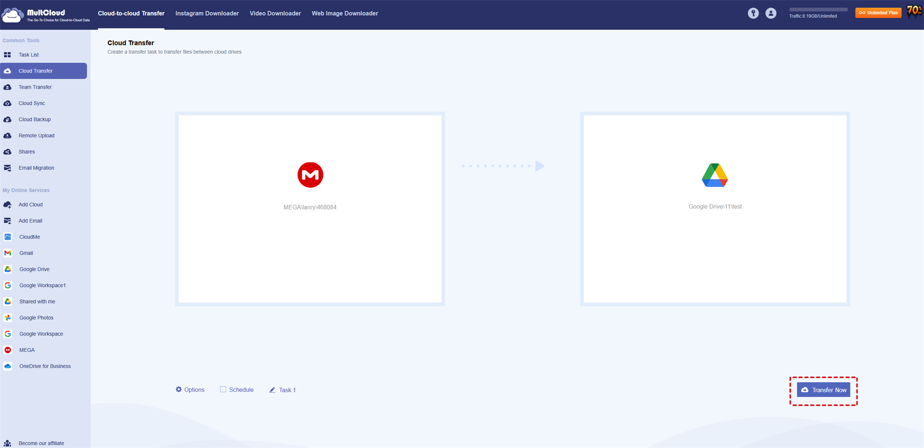
Task: Click the Google Workspace sidebar icon
Action: [8, 334]
